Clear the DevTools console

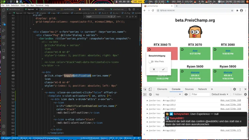point(150,94)
